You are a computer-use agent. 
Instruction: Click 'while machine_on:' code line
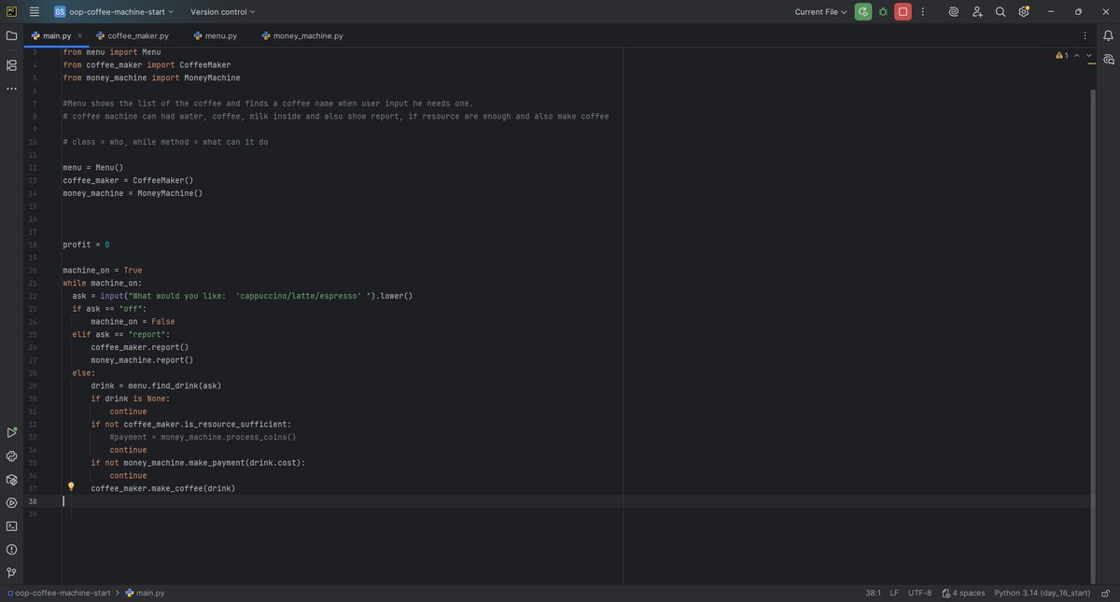click(x=103, y=283)
